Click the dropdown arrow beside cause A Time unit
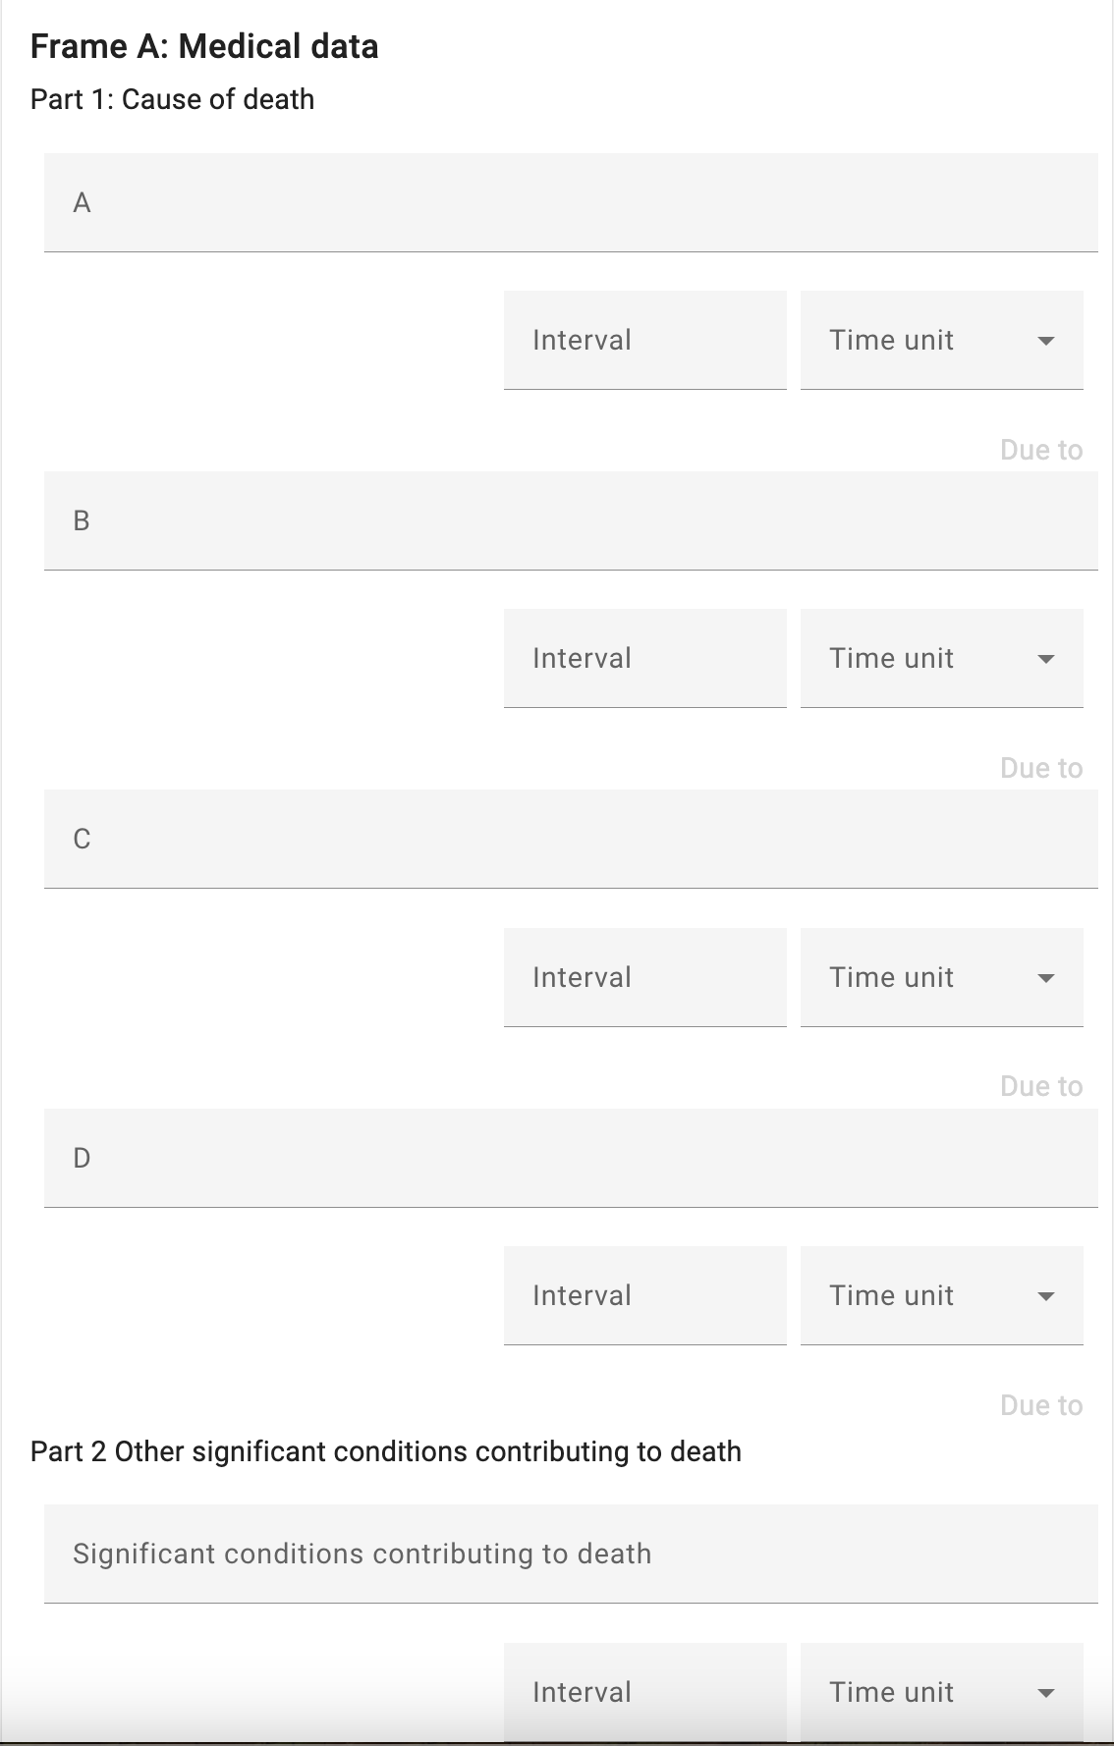The height and width of the screenshot is (1746, 1114). tap(1046, 341)
